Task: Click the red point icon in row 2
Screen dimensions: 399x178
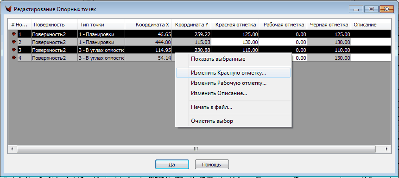Action: coord(13,42)
